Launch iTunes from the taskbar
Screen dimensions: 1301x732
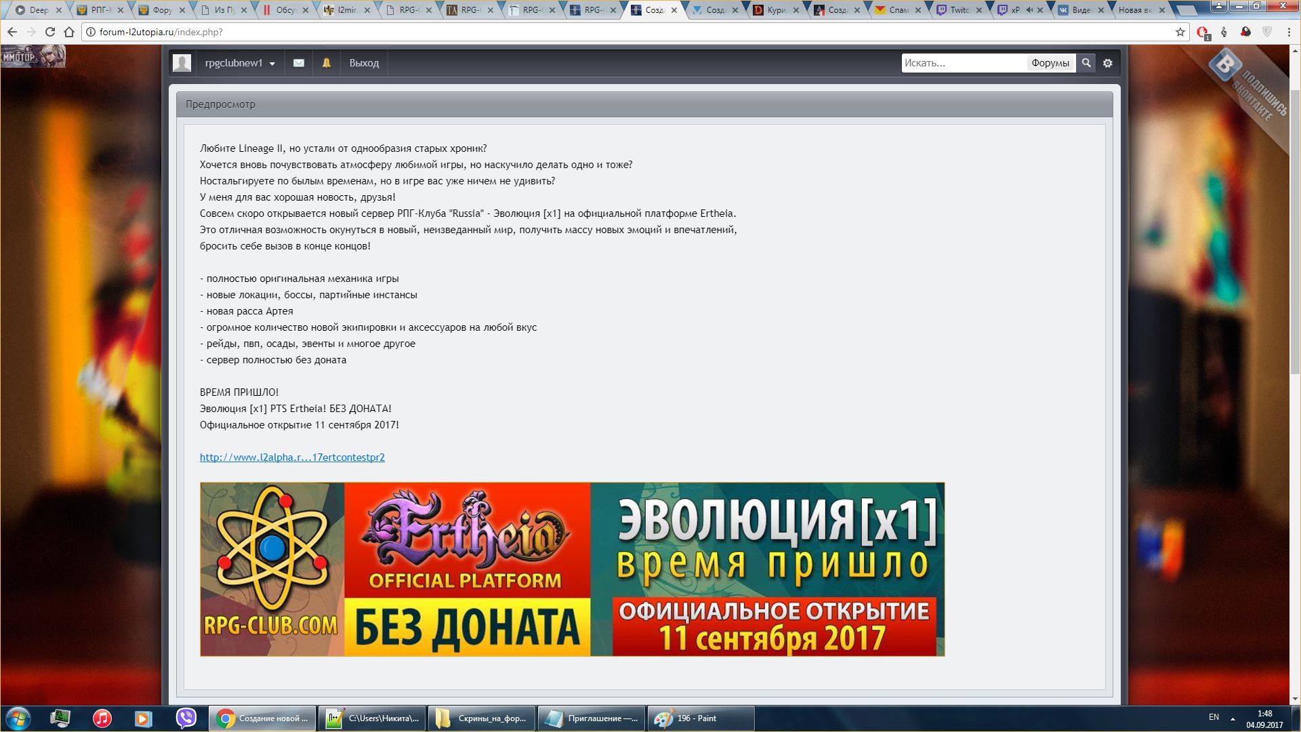coord(102,718)
